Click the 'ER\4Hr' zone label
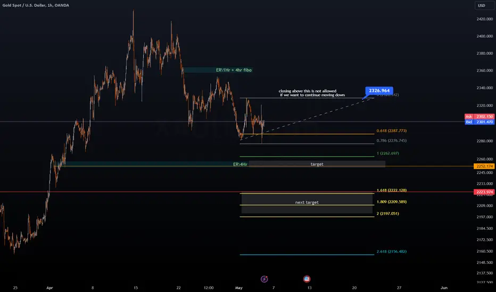Screen dimensions: 496x292 click(x=240, y=164)
